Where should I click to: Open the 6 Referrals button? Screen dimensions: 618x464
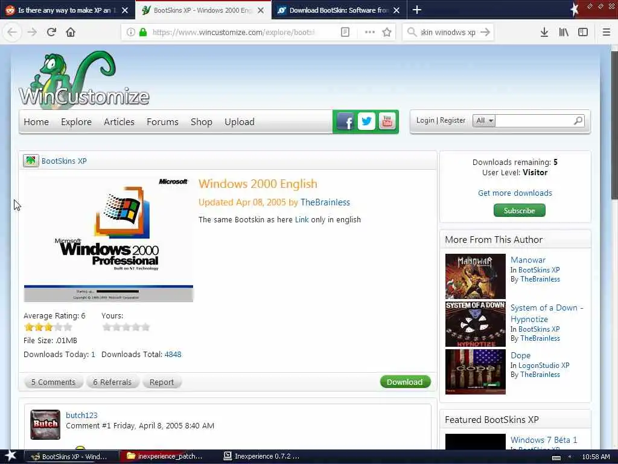(x=112, y=382)
